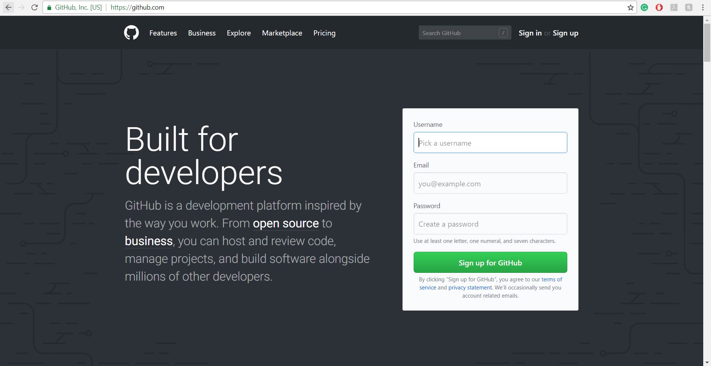This screenshot has width=711, height=366.
Task: Click the slash shortcut icon in search
Action: click(x=503, y=33)
